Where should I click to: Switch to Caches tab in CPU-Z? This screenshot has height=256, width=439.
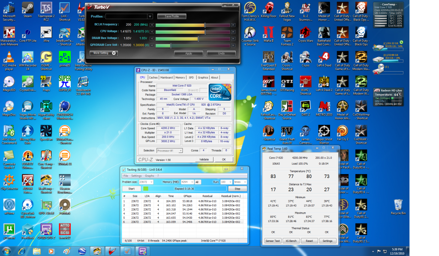coord(153,78)
